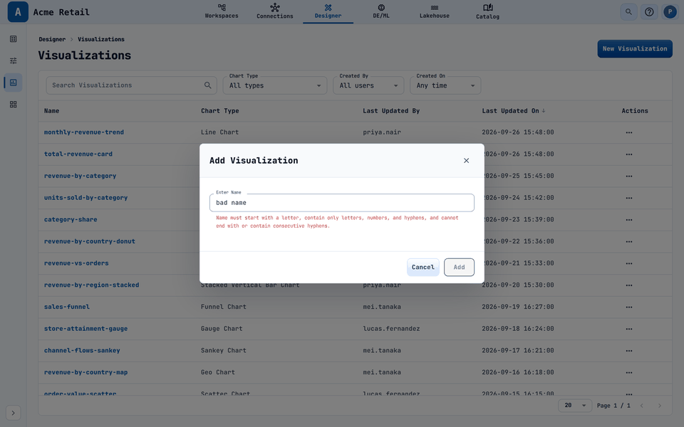Open actions menu for channel-flows-sankey
The image size is (684, 427).
click(629, 351)
